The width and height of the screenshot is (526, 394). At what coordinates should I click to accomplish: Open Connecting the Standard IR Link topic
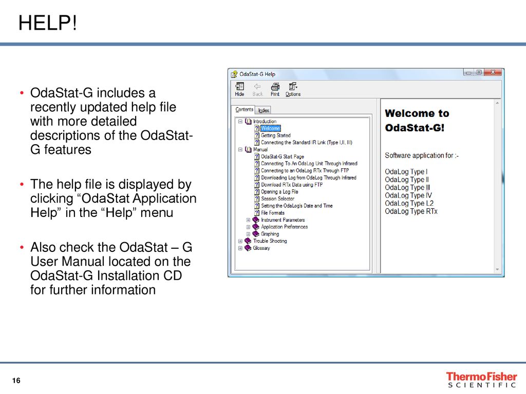[x=307, y=143]
